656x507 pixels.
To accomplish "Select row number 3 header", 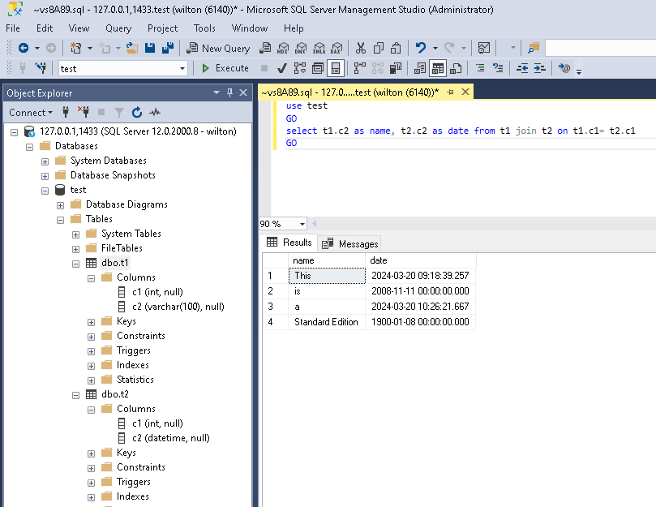I will [x=276, y=307].
